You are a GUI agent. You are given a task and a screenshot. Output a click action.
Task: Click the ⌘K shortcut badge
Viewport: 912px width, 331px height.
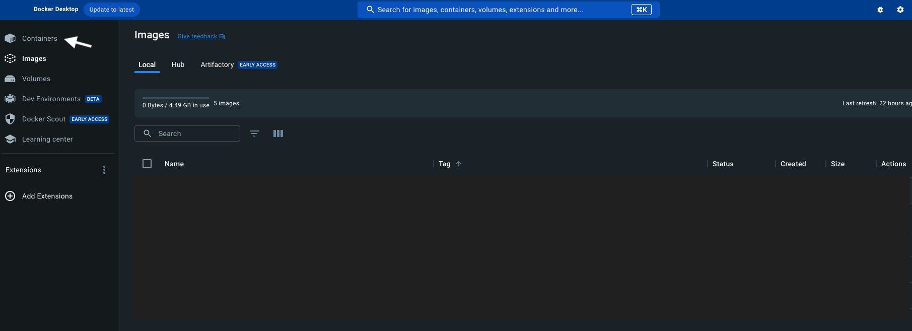(642, 10)
